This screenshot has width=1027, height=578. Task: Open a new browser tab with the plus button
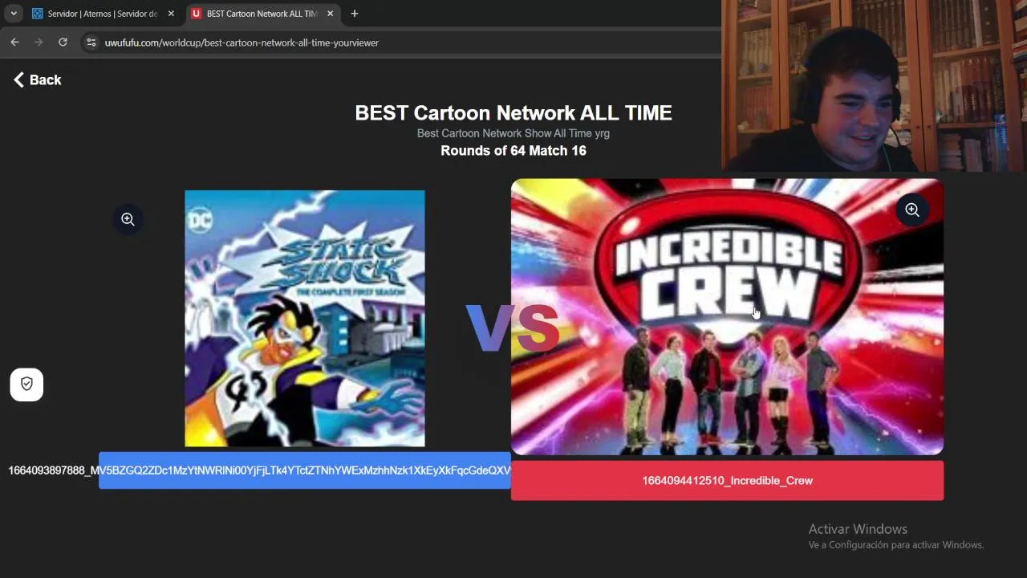tap(354, 14)
